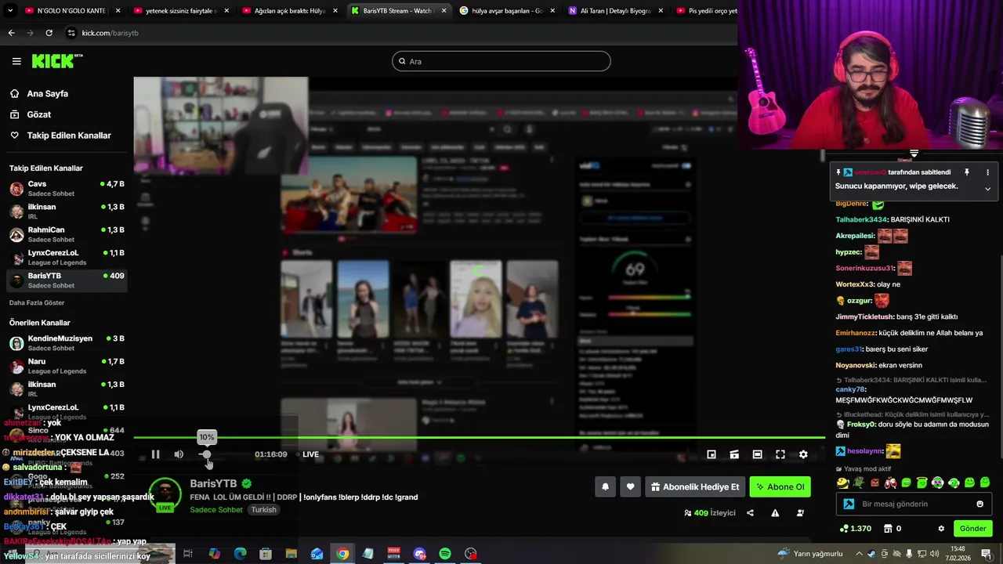View site information icon in address bar
The height and width of the screenshot is (564, 1003).
(x=71, y=33)
